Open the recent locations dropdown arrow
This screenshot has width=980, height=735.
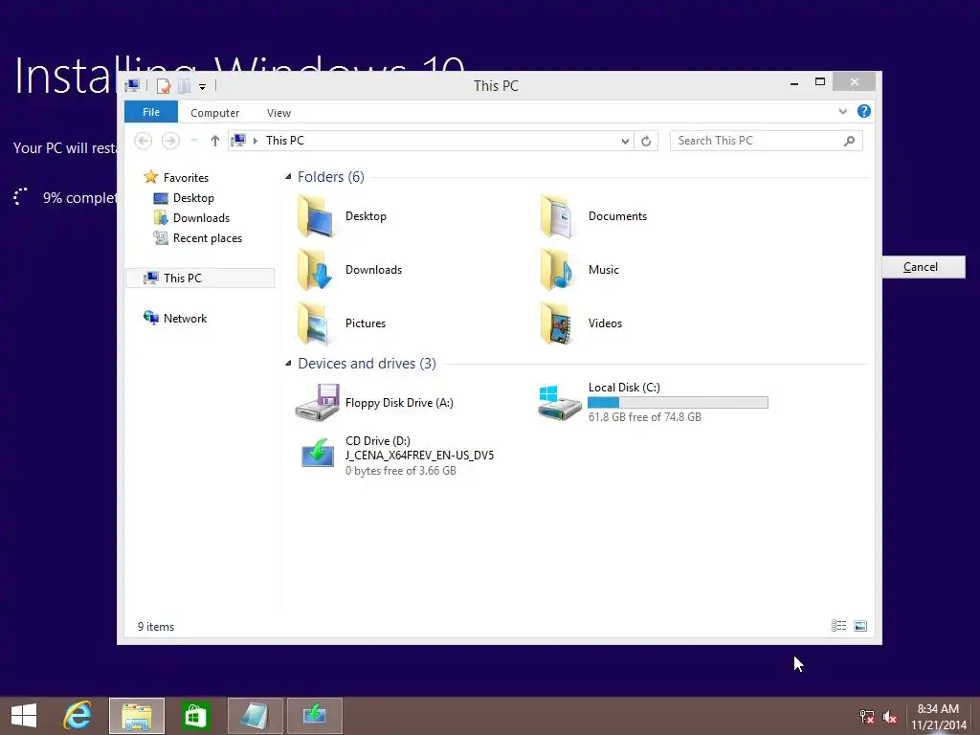193,141
